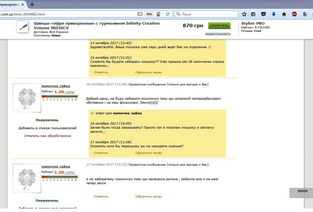Click the reader view icon in address bar
Viewport: 313px width, 212px height.
click(x=140, y=14)
